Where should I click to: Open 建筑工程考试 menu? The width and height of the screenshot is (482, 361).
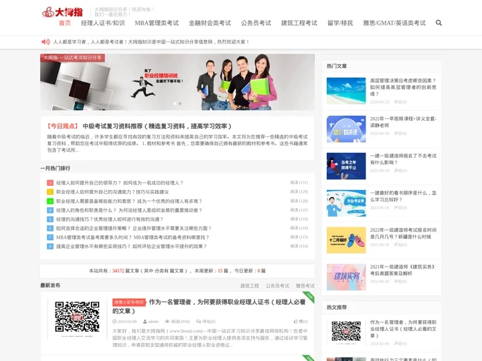coord(299,23)
